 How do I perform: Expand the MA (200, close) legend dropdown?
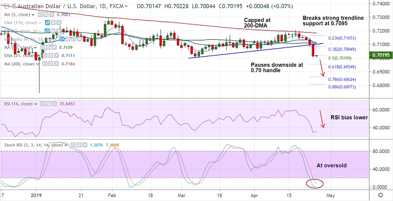(37, 64)
